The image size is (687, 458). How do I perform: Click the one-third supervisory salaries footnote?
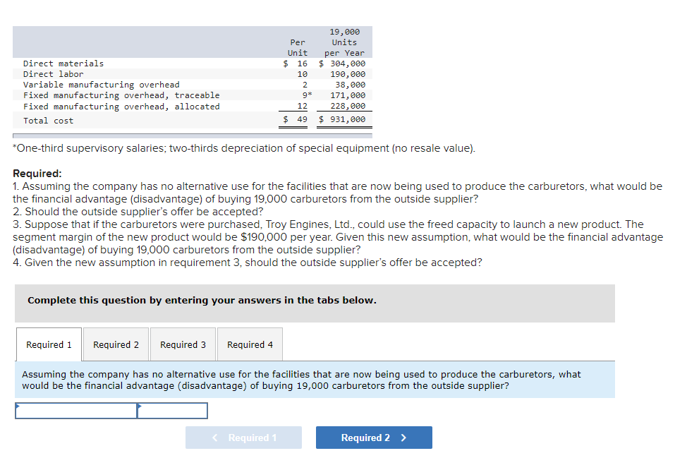click(x=244, y=148)
